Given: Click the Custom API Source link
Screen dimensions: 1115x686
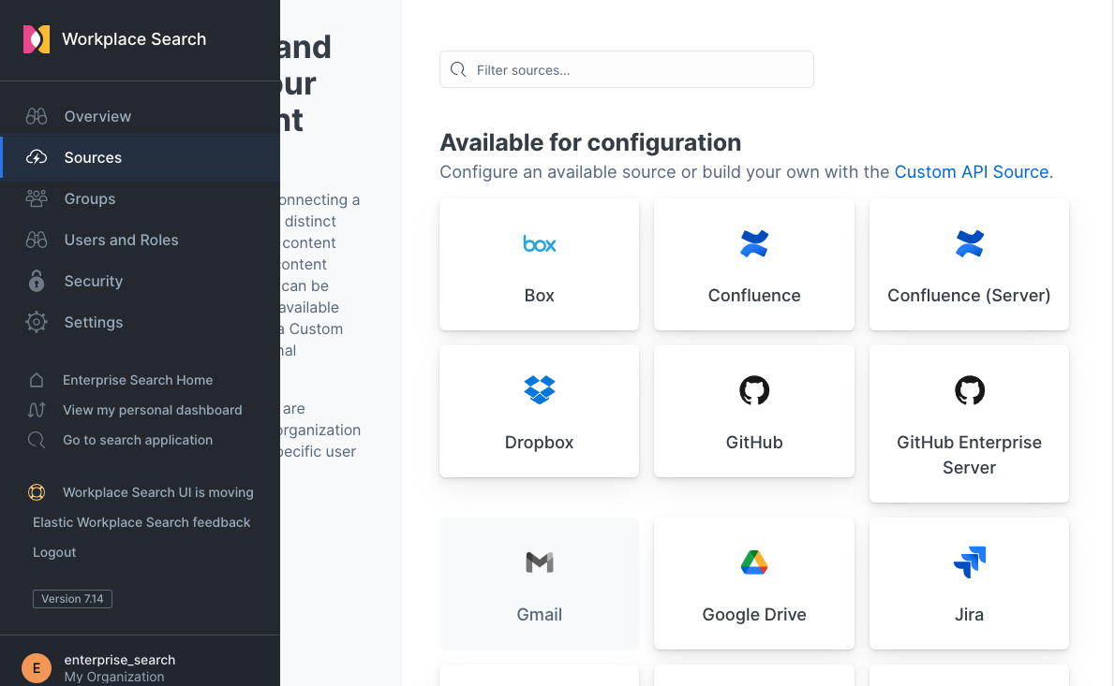Looking at the screenshot, I should tap(972, 171).
